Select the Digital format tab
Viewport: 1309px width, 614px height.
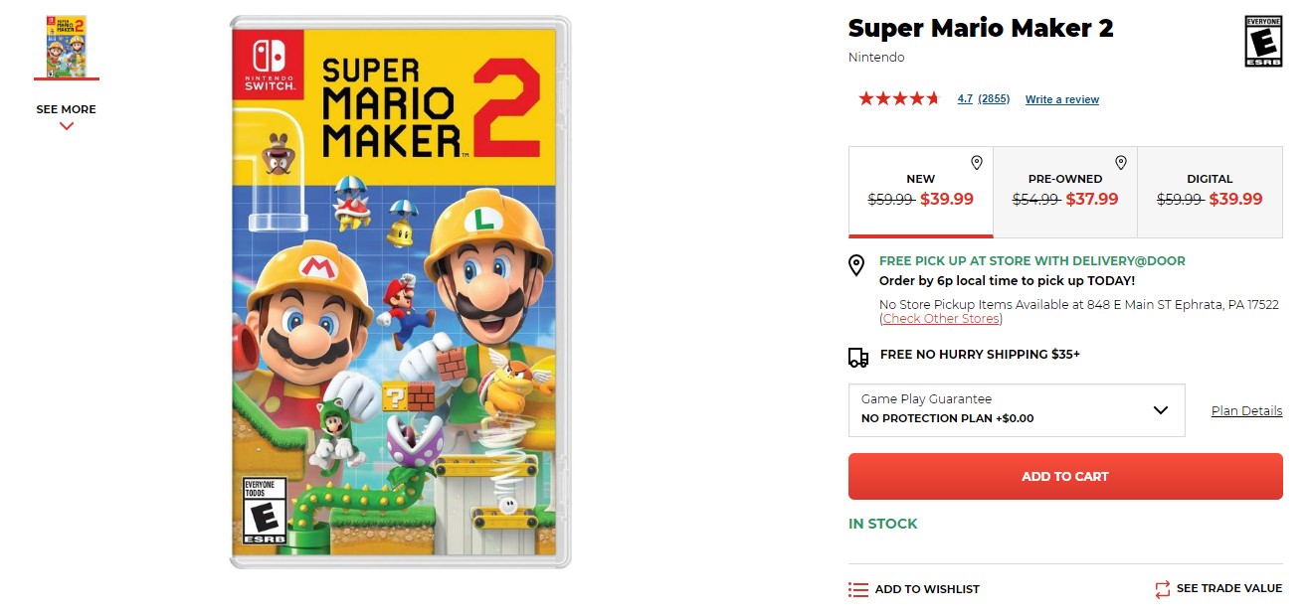[1209, 192]
